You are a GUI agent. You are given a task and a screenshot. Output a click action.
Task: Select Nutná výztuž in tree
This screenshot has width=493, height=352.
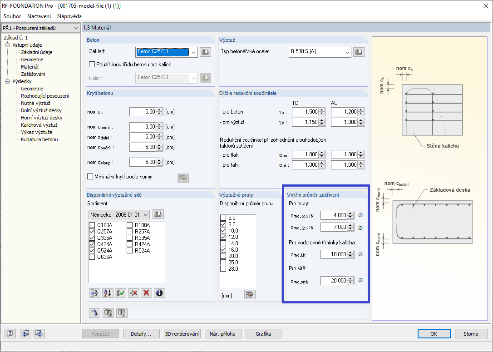click(35, 103)
